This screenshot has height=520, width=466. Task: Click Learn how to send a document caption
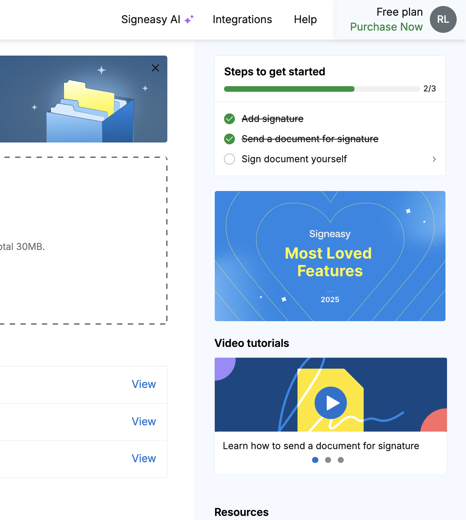click(321, 446)
